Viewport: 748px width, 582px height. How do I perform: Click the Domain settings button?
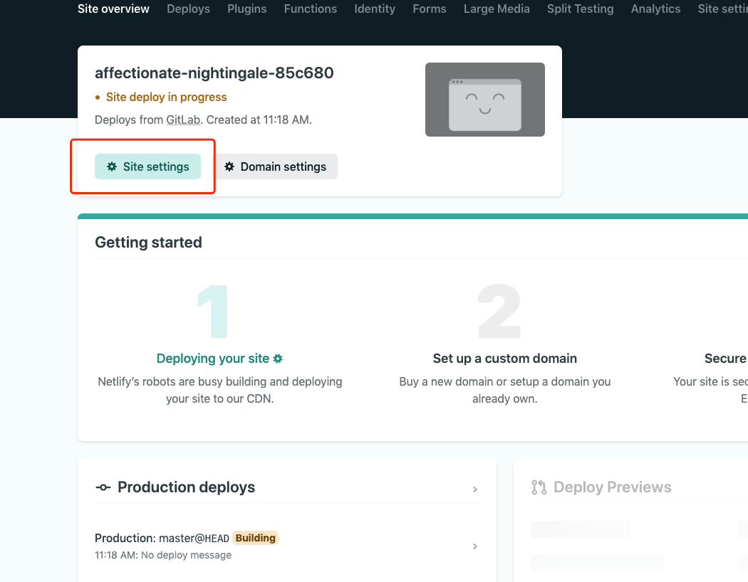[x=275, y=166]
